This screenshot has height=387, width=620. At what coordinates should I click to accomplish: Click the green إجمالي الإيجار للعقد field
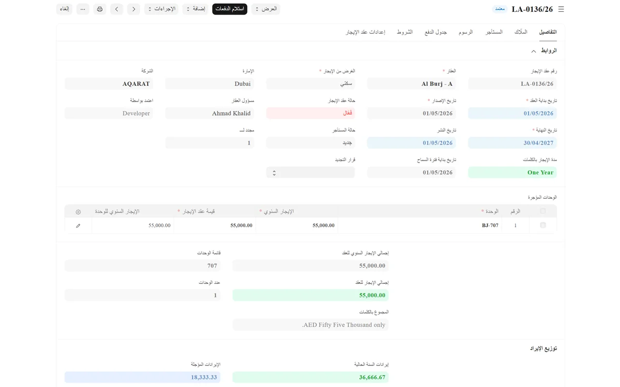311,295
